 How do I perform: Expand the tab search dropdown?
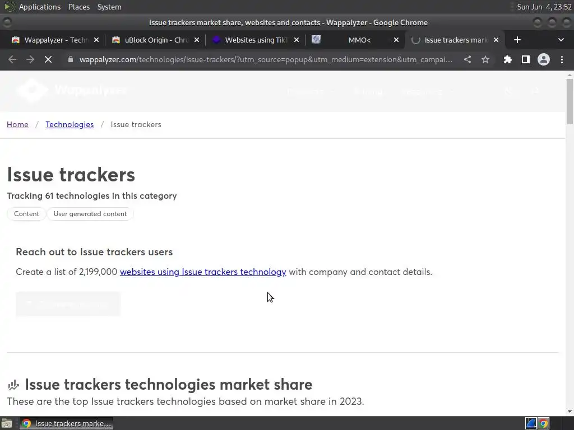pos(561,40)
